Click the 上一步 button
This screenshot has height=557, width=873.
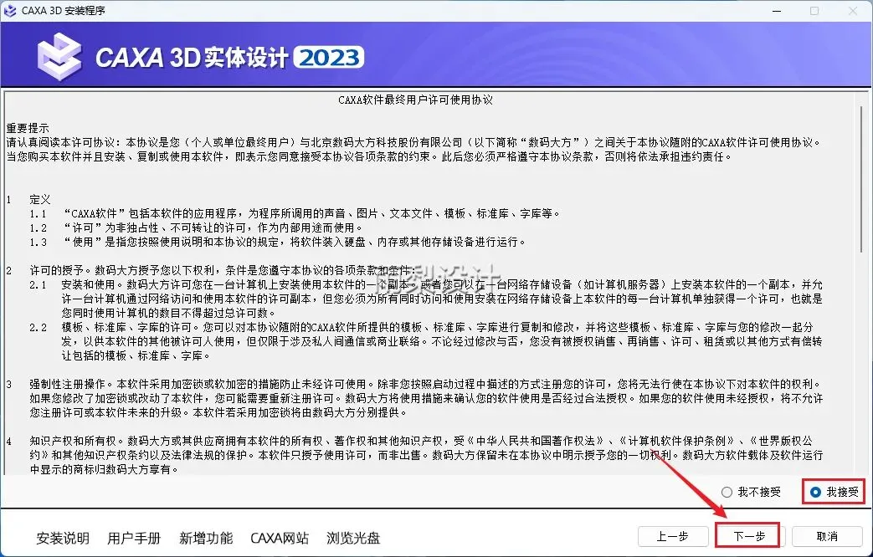pos(673,536)
